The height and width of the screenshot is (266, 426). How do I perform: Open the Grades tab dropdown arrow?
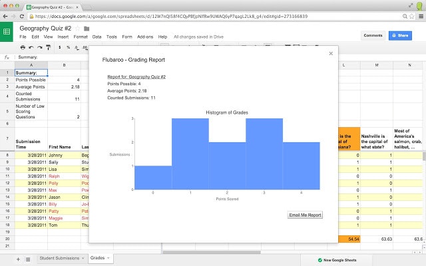coord(108,258)
